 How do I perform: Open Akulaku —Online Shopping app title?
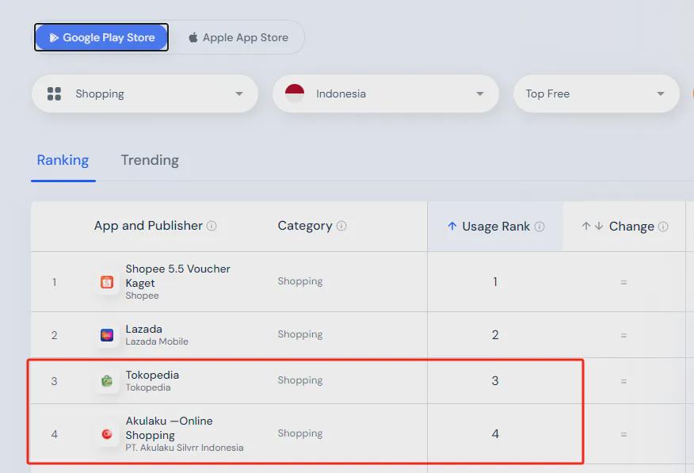tap(169, 428)
